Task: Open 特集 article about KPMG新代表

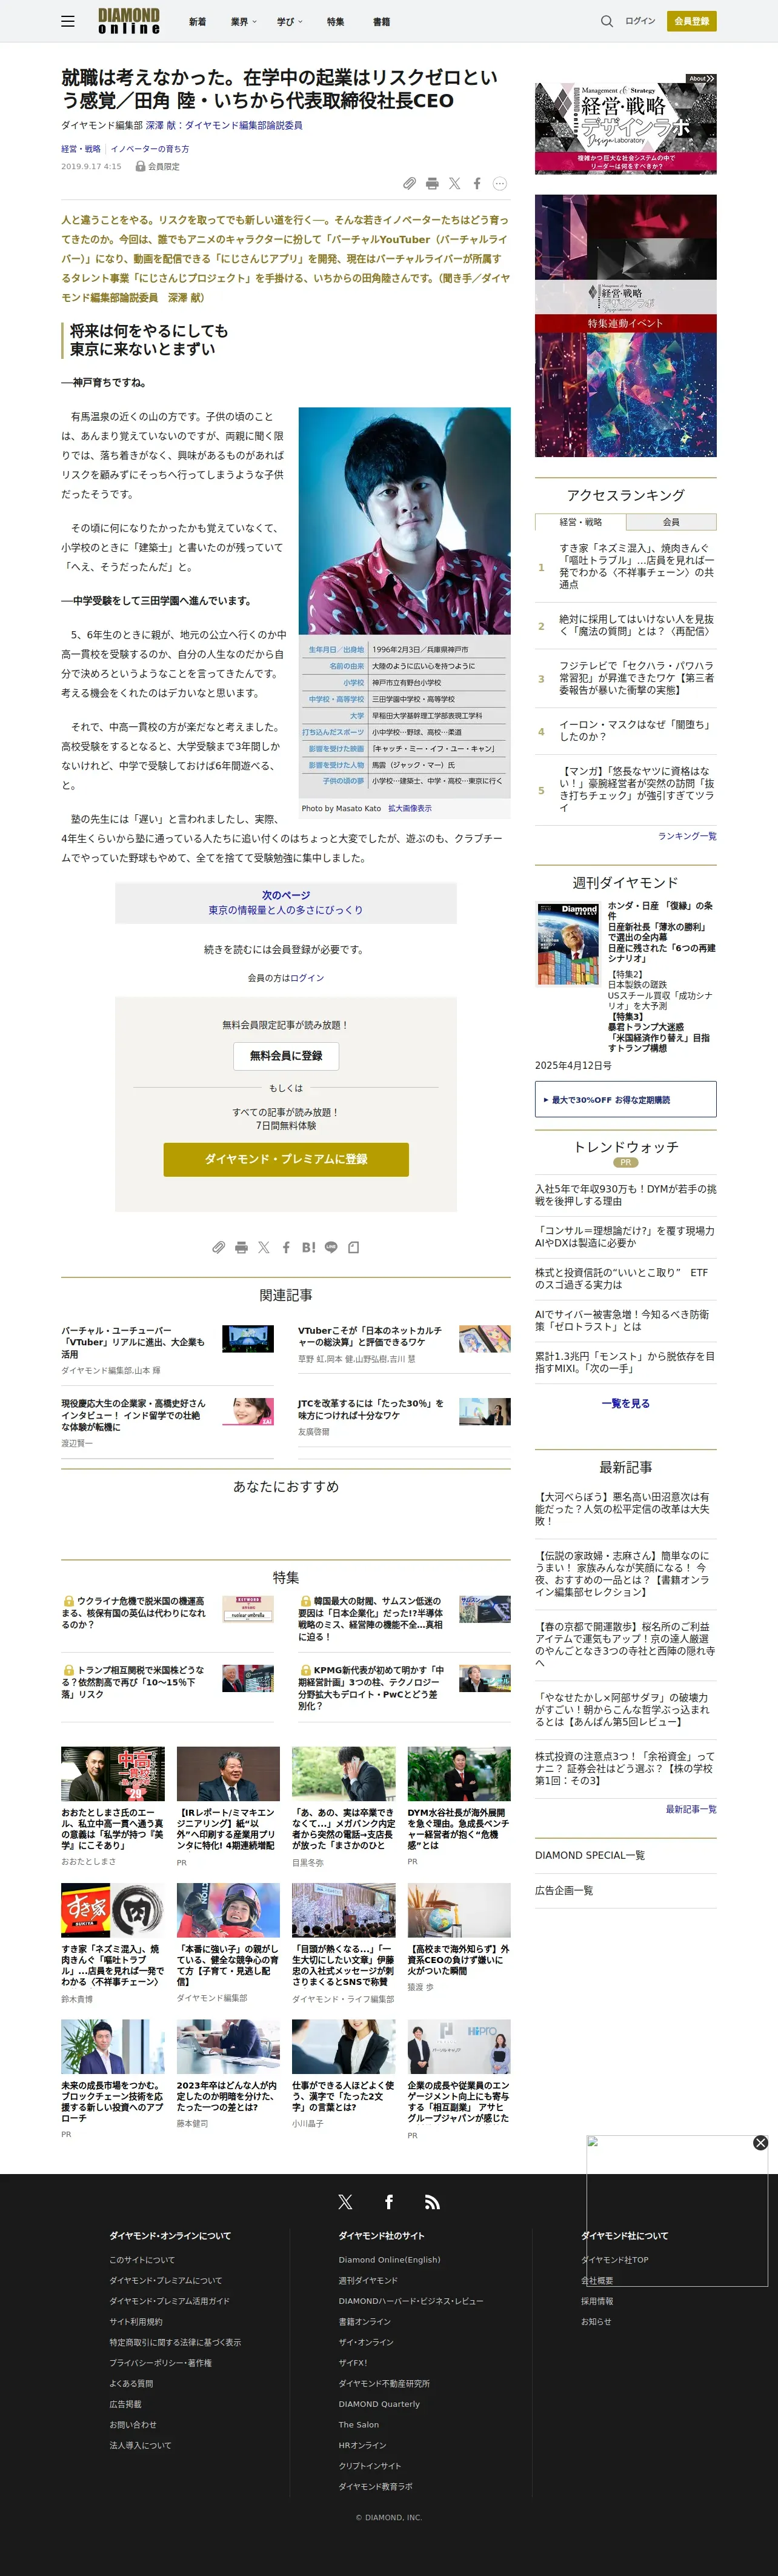Action: 371,1687
